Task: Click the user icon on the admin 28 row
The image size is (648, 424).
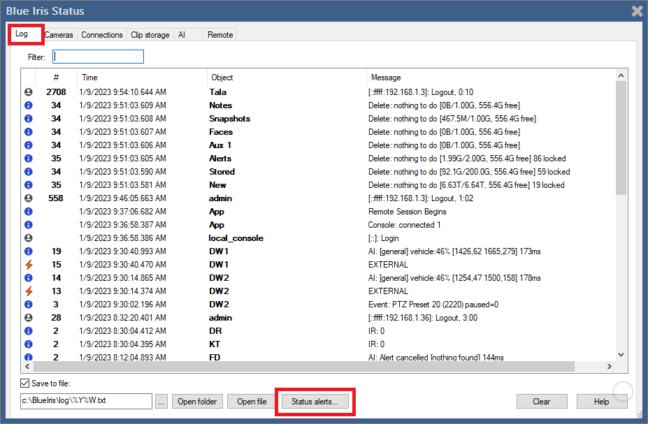Action: click(28, 318)
